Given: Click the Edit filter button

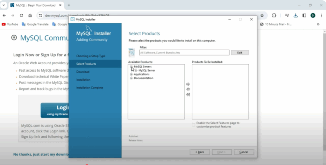Looking at the screenshot, I should click(x=239, y=53).
